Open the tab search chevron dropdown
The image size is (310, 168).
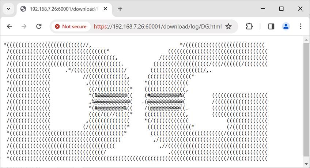pos(8,9)
